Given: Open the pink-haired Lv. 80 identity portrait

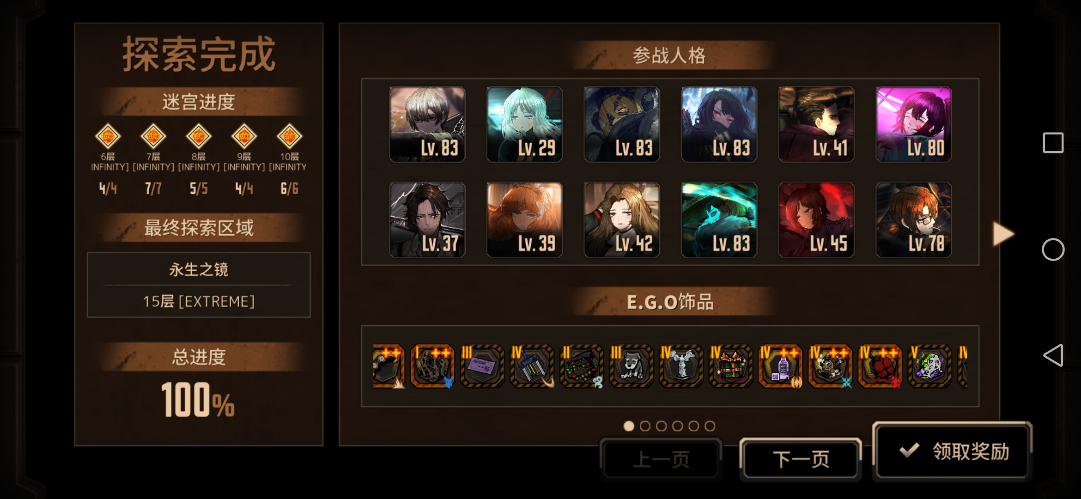Looking at the screenshot, I should [913, 124].
